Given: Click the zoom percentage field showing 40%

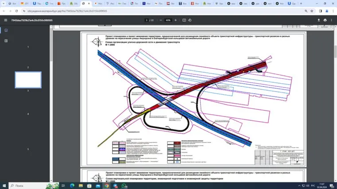Looking at the screenshot, I should point(168,20).
